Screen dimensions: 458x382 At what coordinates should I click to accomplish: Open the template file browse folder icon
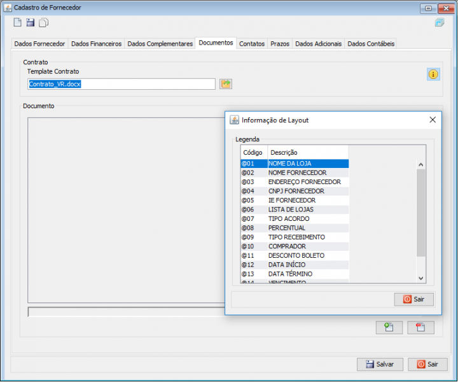(x=226, y=84)
